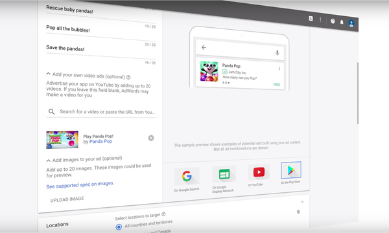Click the microphone icon in phone preview
389x233 pixels.
coord(277,52)
